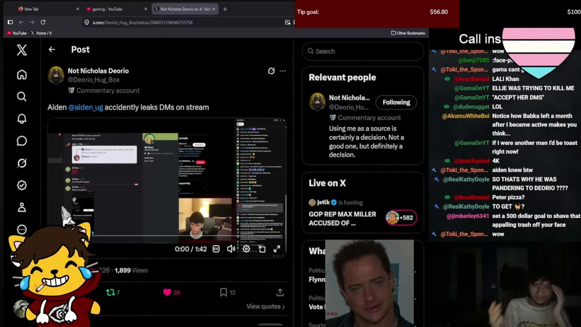The width and height of the screenshot is (581, 327).
Task: Reload the page with the refresh icon
Action: click(43, 22)
